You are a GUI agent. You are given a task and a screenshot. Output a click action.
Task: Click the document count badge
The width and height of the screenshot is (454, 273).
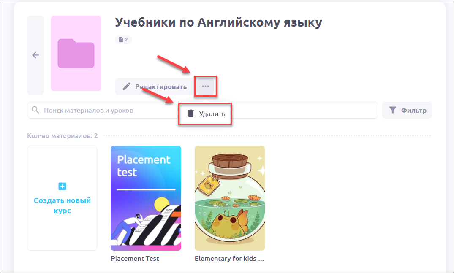coord(123,40)
